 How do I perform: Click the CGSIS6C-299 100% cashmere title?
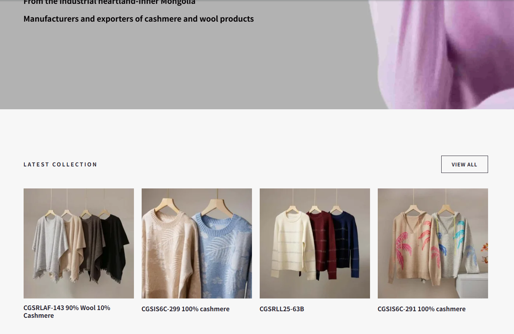pyautogui.click(x=185, y=309)
